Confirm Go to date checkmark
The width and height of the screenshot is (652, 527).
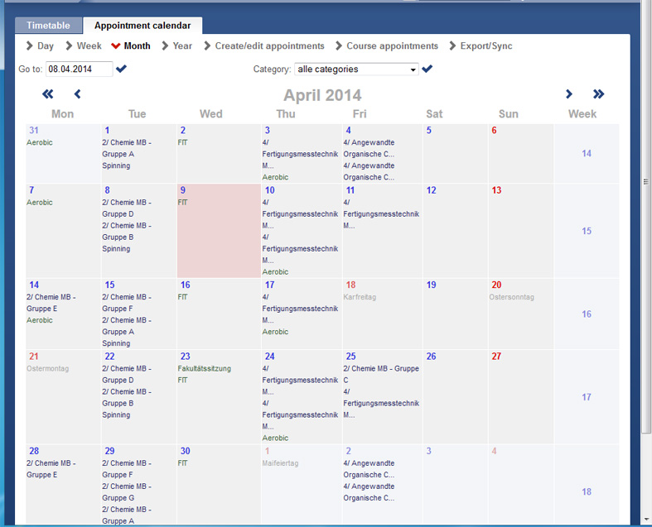coord(121,69)
